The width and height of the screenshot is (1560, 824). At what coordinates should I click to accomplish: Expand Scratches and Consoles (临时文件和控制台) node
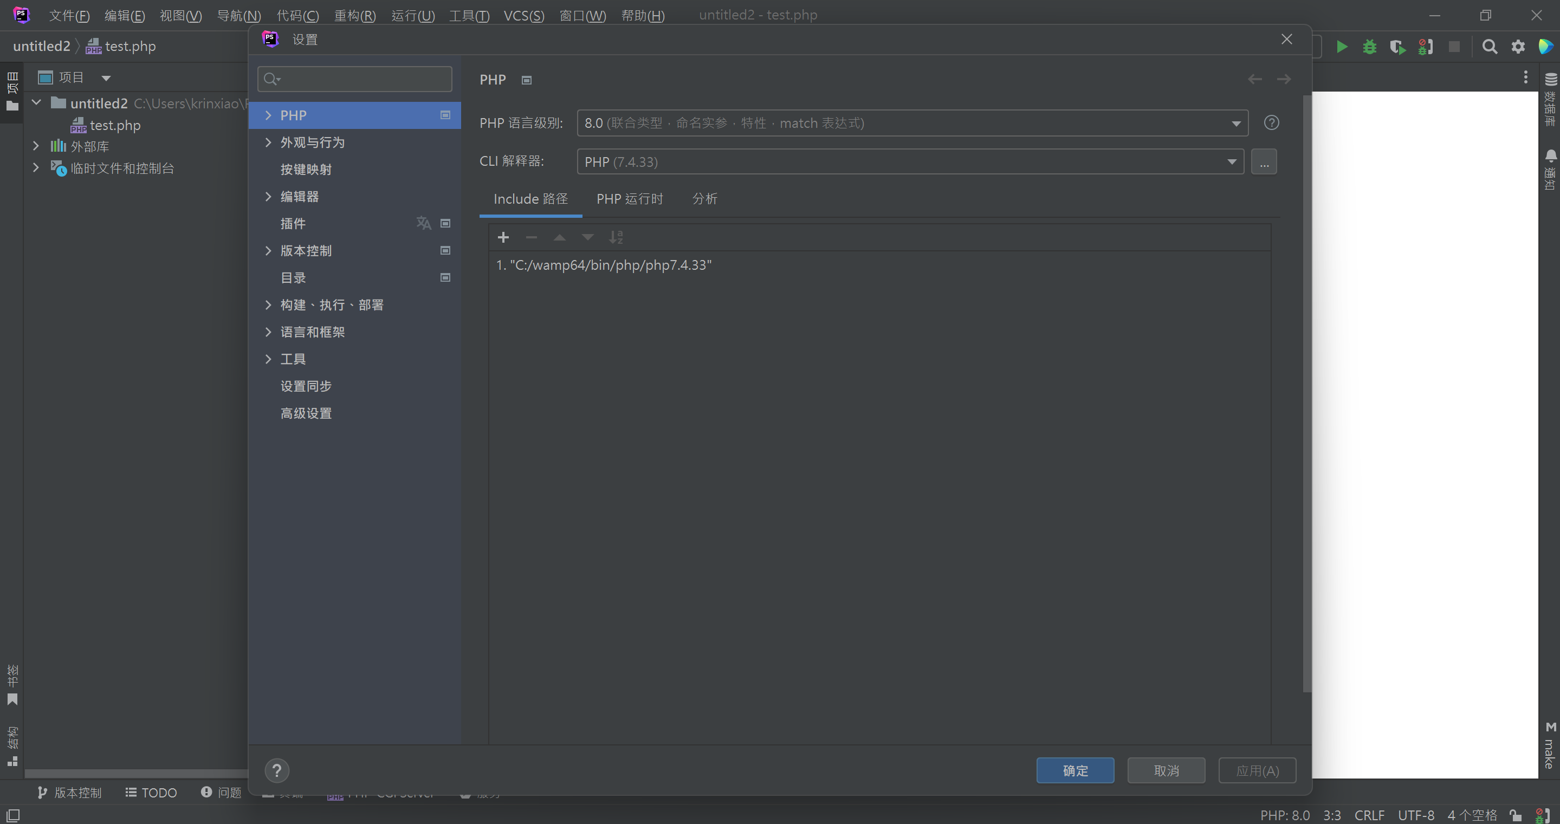tap(36, 167)
